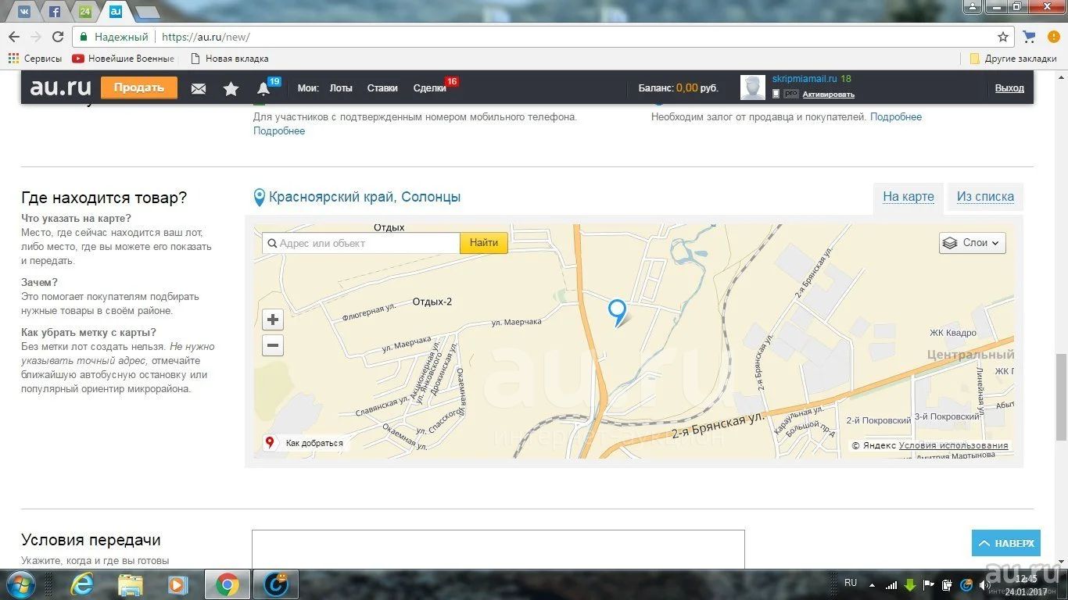Zoom out on the map
Viewport: 1068px width, 600px height.
[273, 345]
